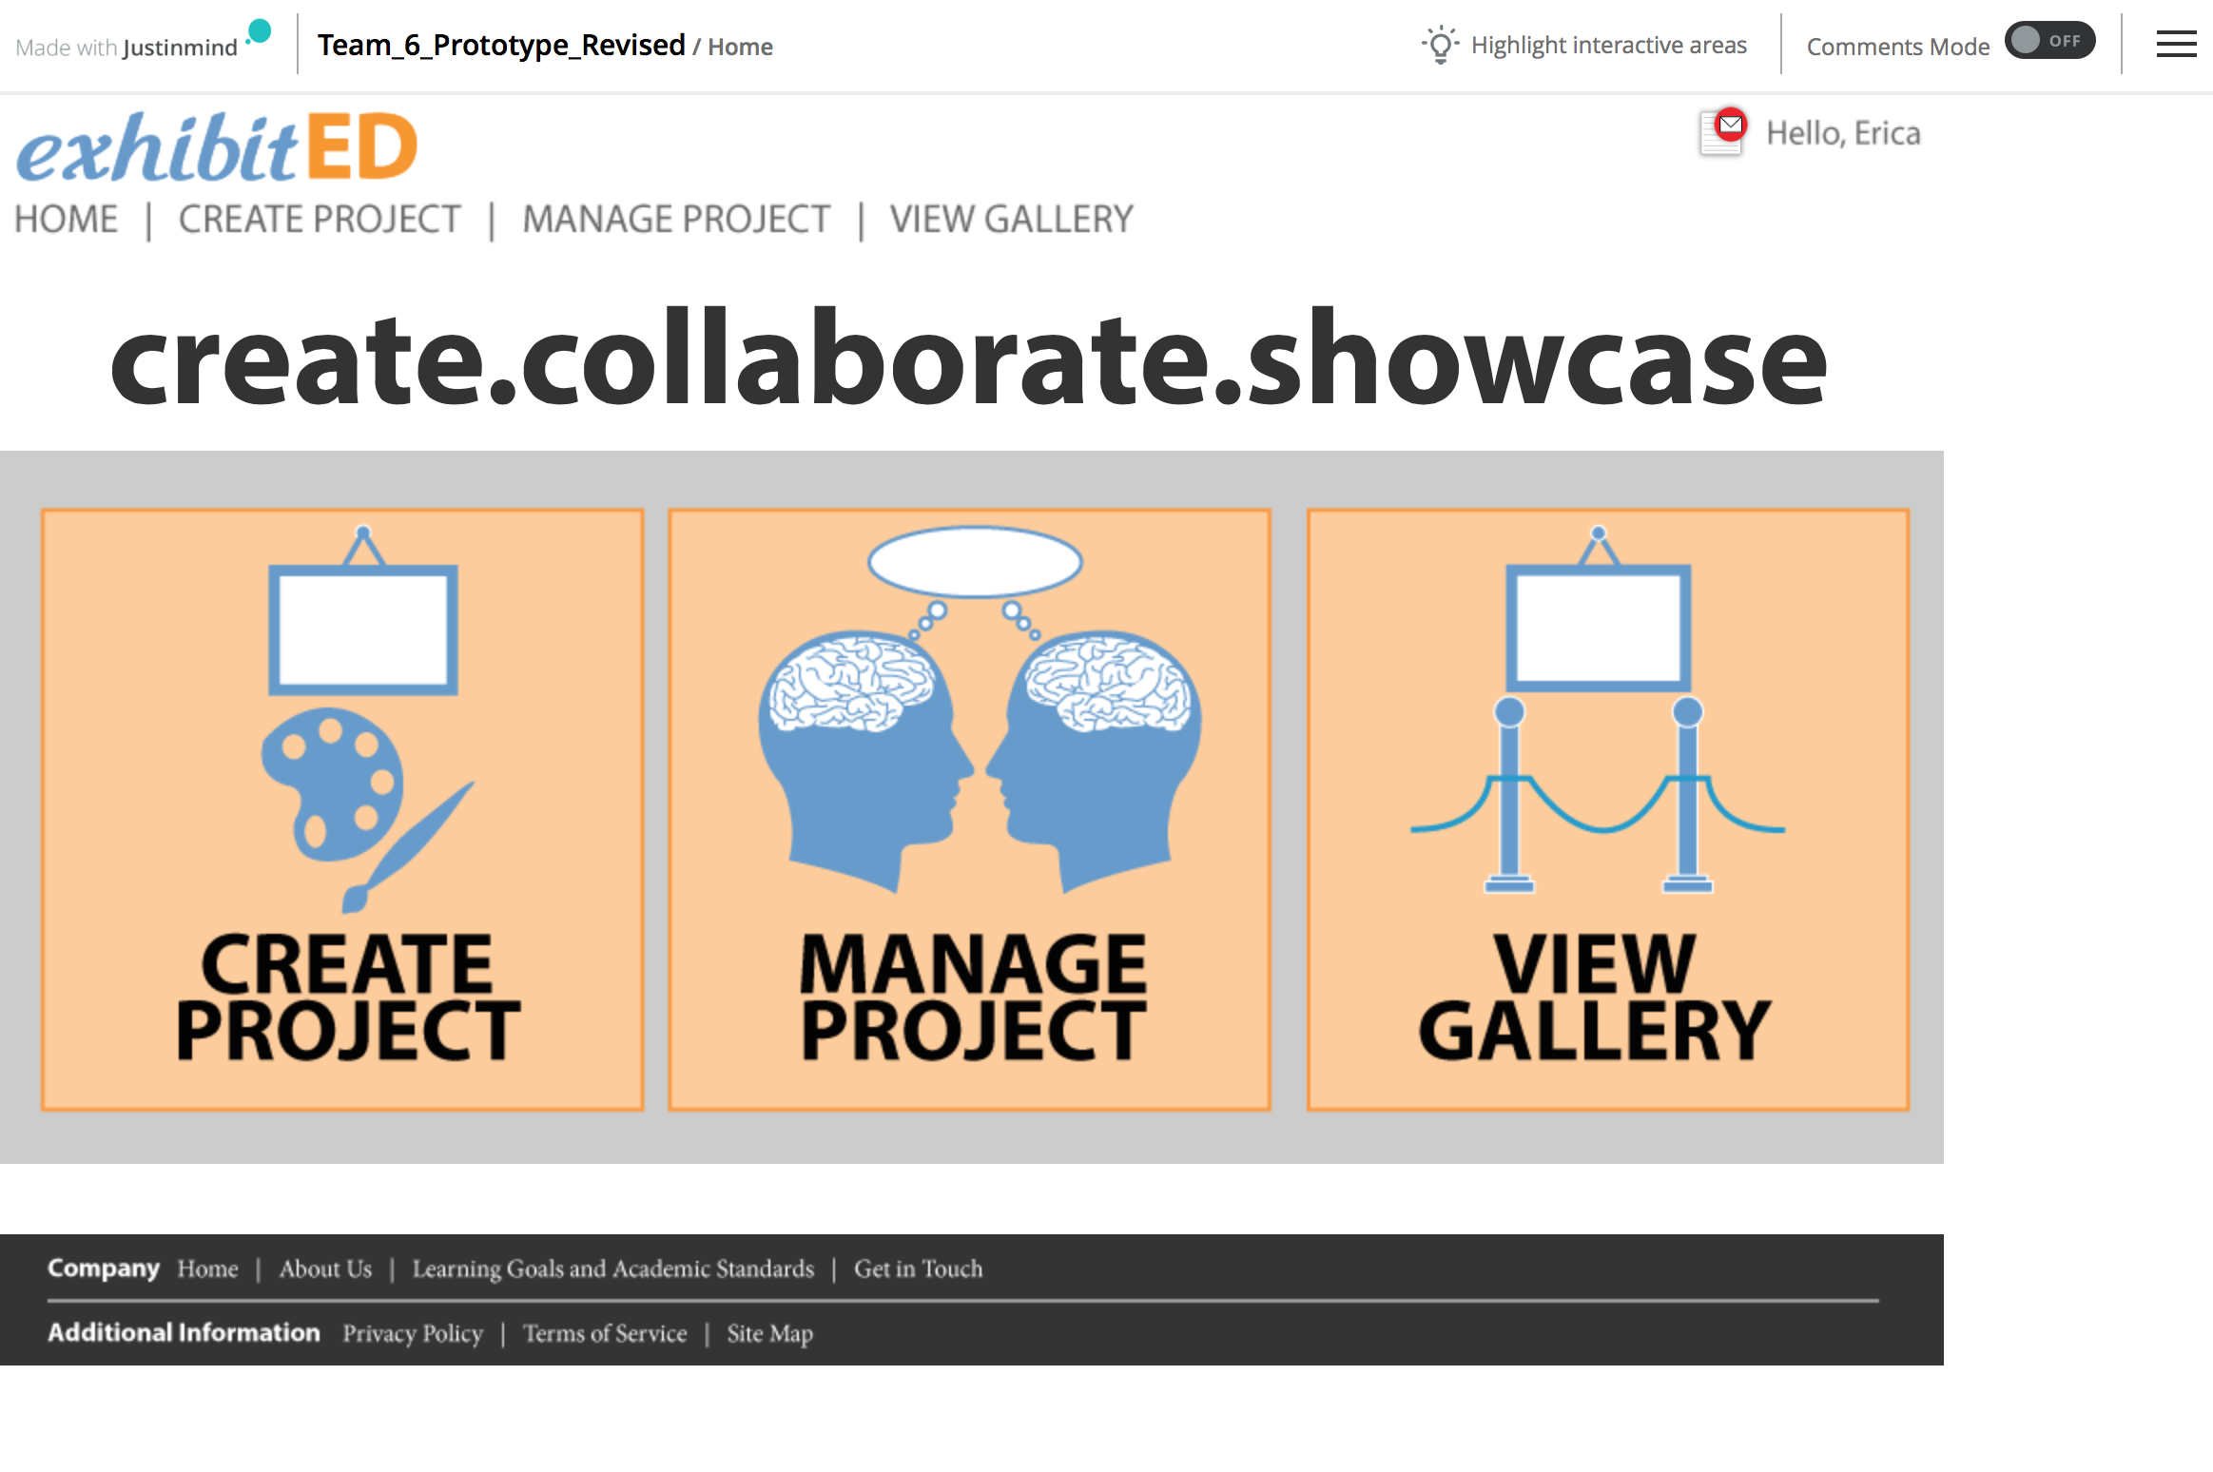2213x1472 pixels.
Task: Click Highlight interactive areas text
Action: pos(1608,45)
